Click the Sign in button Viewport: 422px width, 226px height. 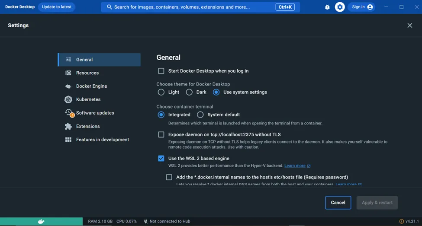coord(361,7)
